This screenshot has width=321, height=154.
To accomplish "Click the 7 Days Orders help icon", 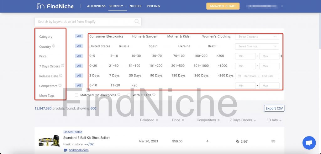I will (62, 66).
